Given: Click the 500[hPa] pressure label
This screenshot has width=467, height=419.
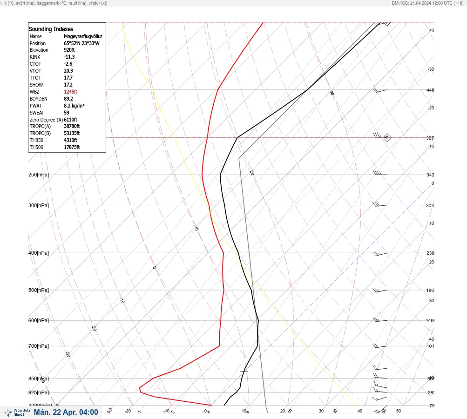Looking at the screenshot, I should 39,290.
